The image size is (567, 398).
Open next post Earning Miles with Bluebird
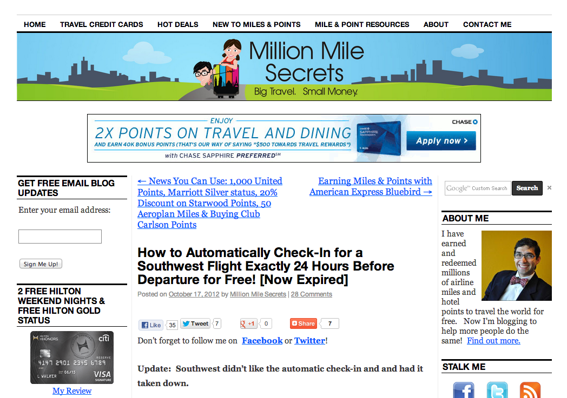(371, 186)
